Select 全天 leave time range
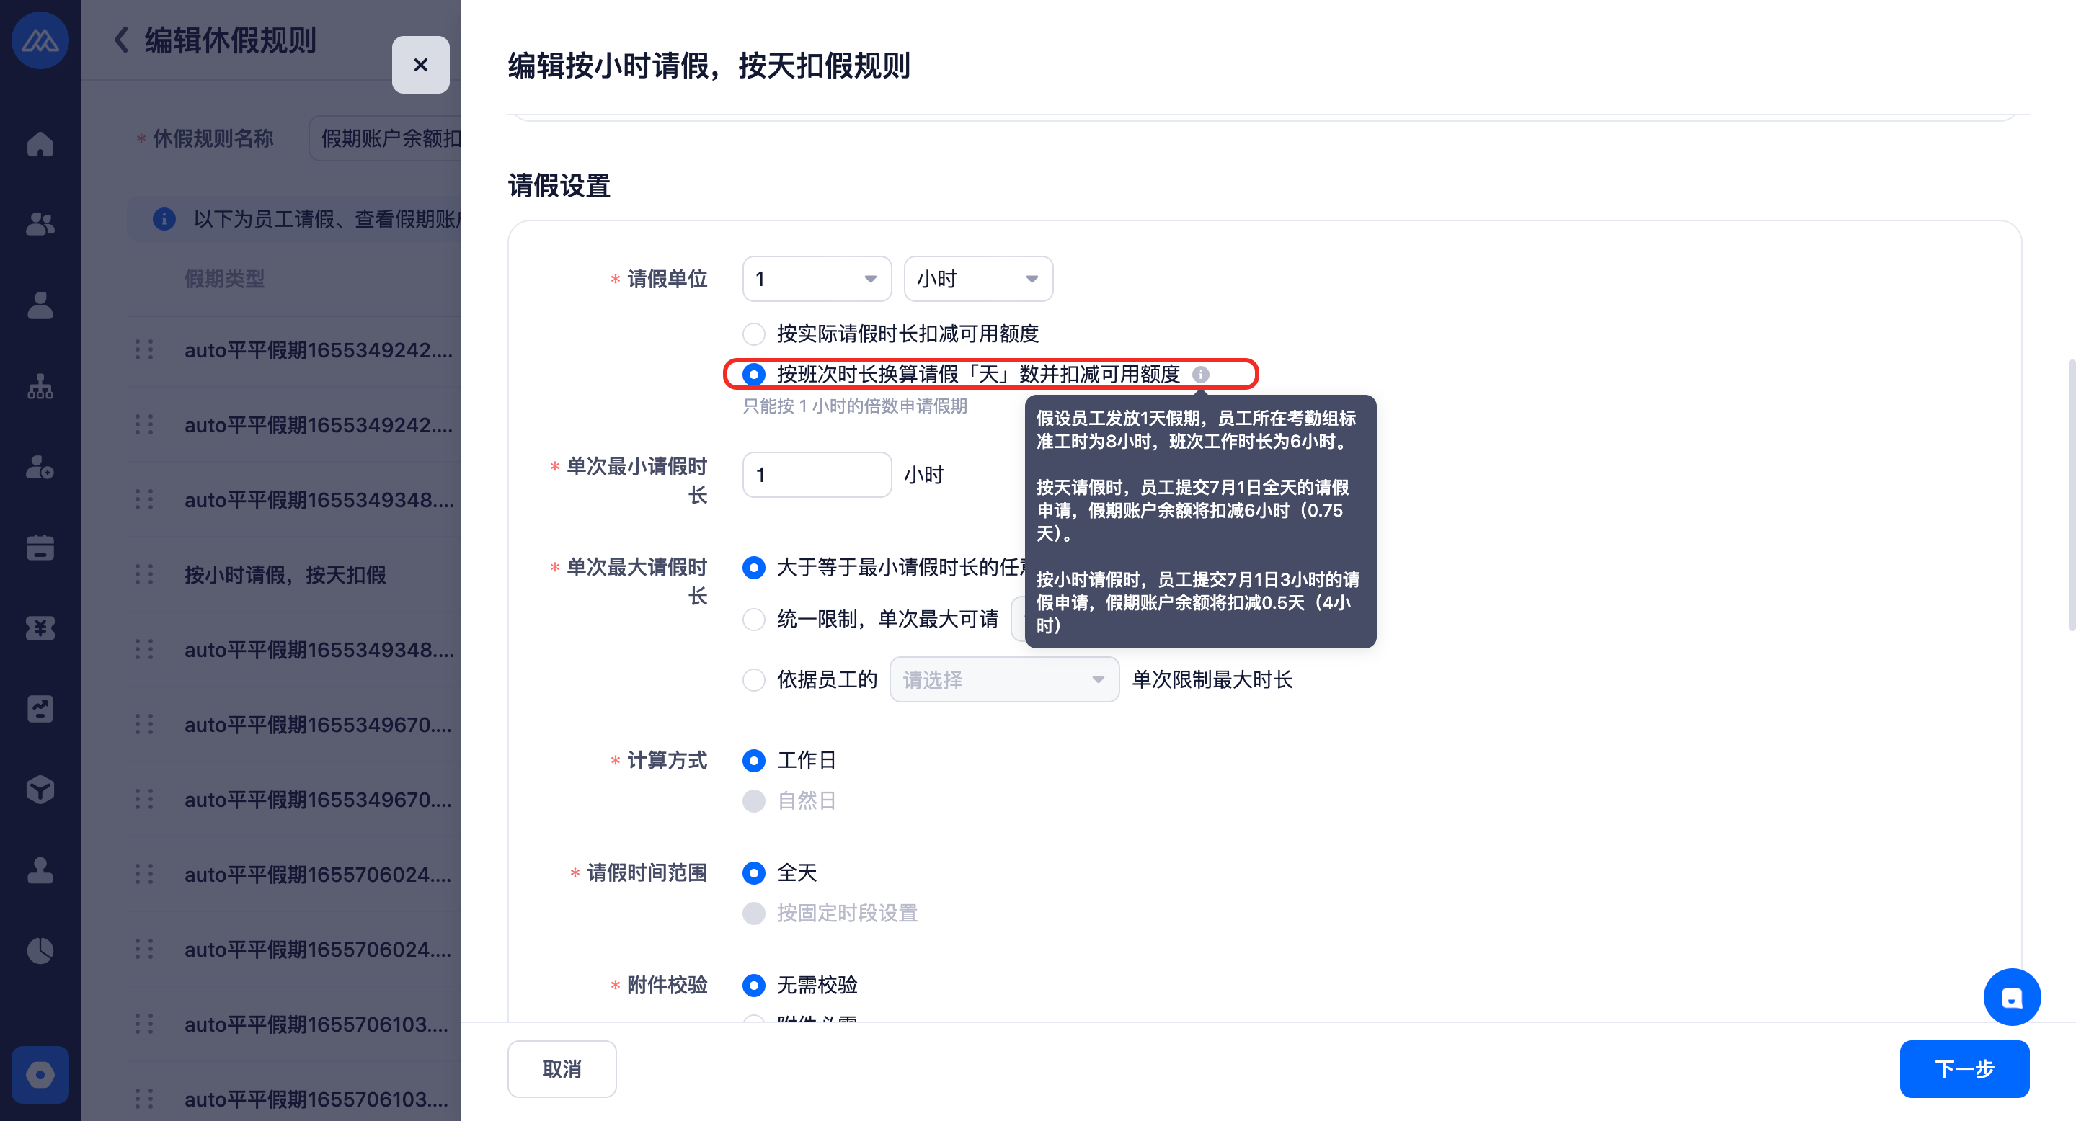 [x=753, y=873]
